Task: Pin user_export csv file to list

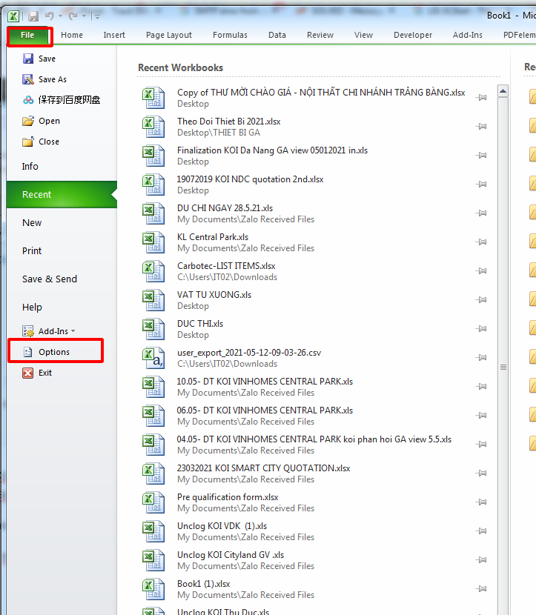Action: [x=481, y=358]
